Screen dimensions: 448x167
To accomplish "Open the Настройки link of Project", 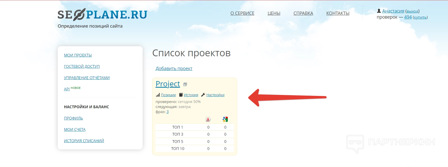I will coord(215,95).
